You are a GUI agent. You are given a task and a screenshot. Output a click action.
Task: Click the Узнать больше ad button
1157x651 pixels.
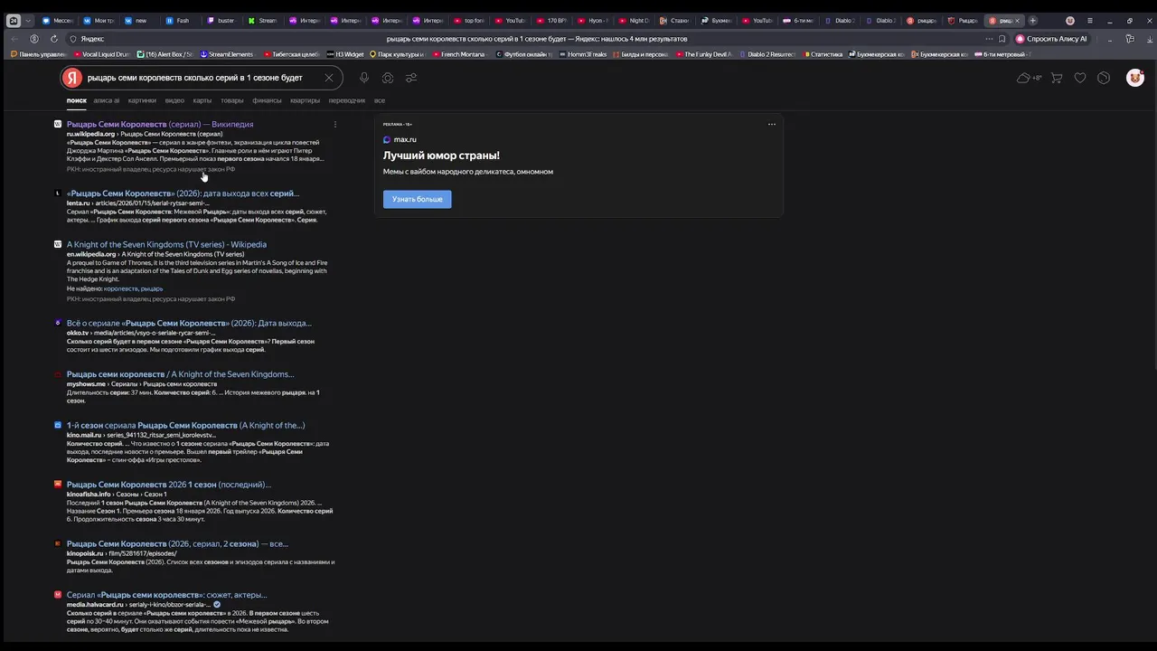(417, 199)
